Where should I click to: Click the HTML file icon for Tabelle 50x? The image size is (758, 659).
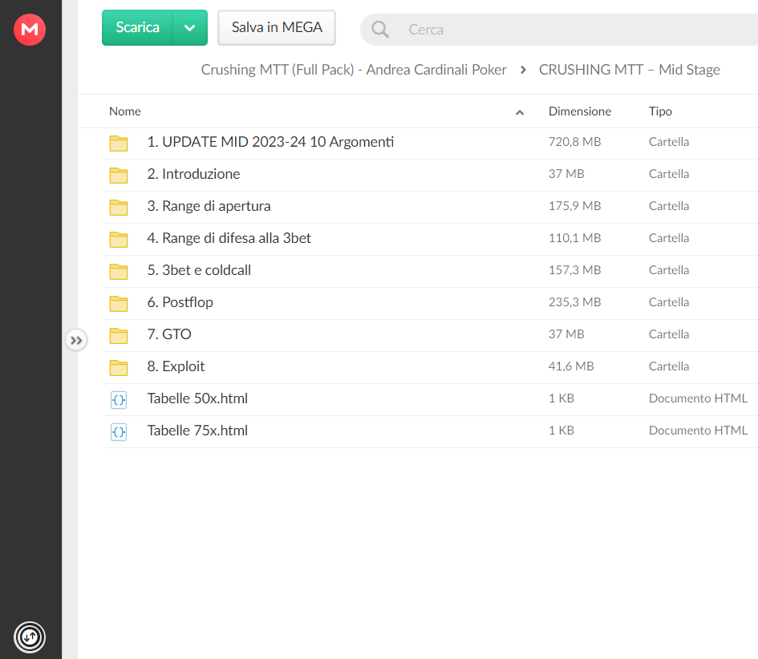119,400
